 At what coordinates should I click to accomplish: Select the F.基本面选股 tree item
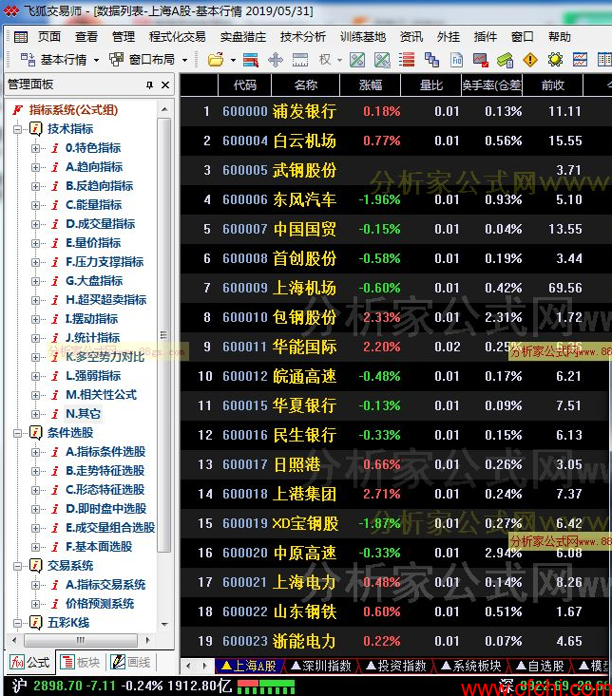point(99,547)
